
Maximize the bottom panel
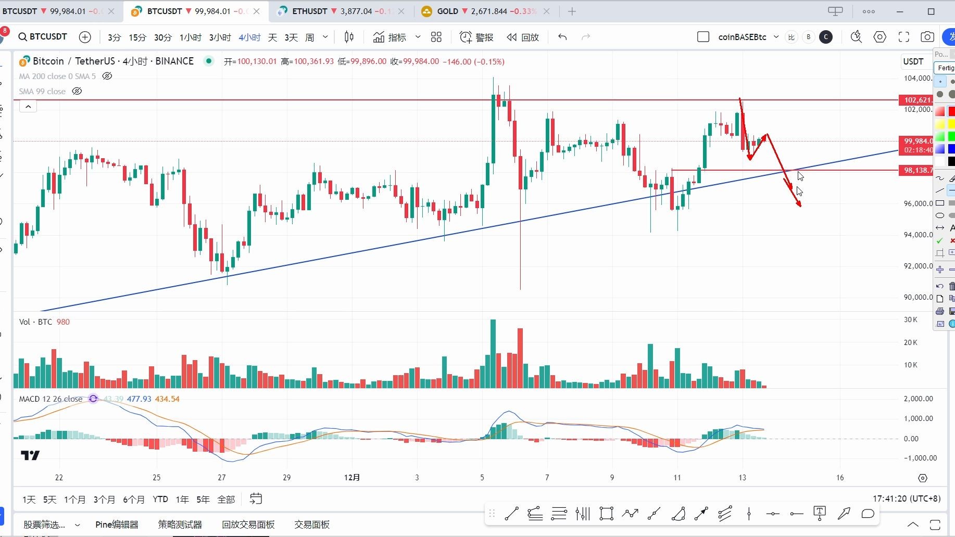(x=935, y=525)
